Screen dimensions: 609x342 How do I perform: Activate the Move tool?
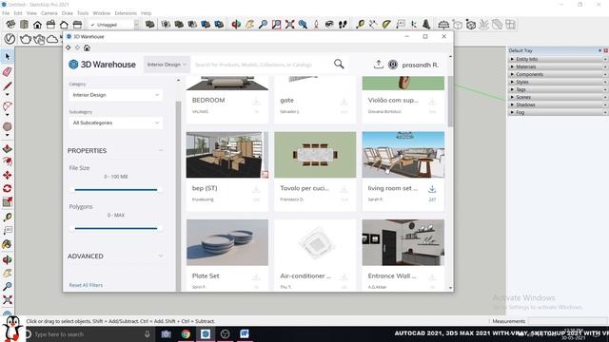click(8, 175)
